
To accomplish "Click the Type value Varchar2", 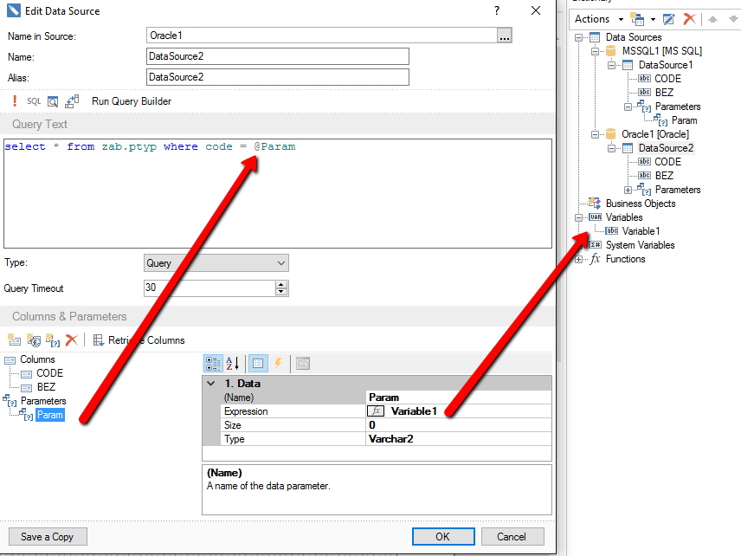I will [459, 439].
